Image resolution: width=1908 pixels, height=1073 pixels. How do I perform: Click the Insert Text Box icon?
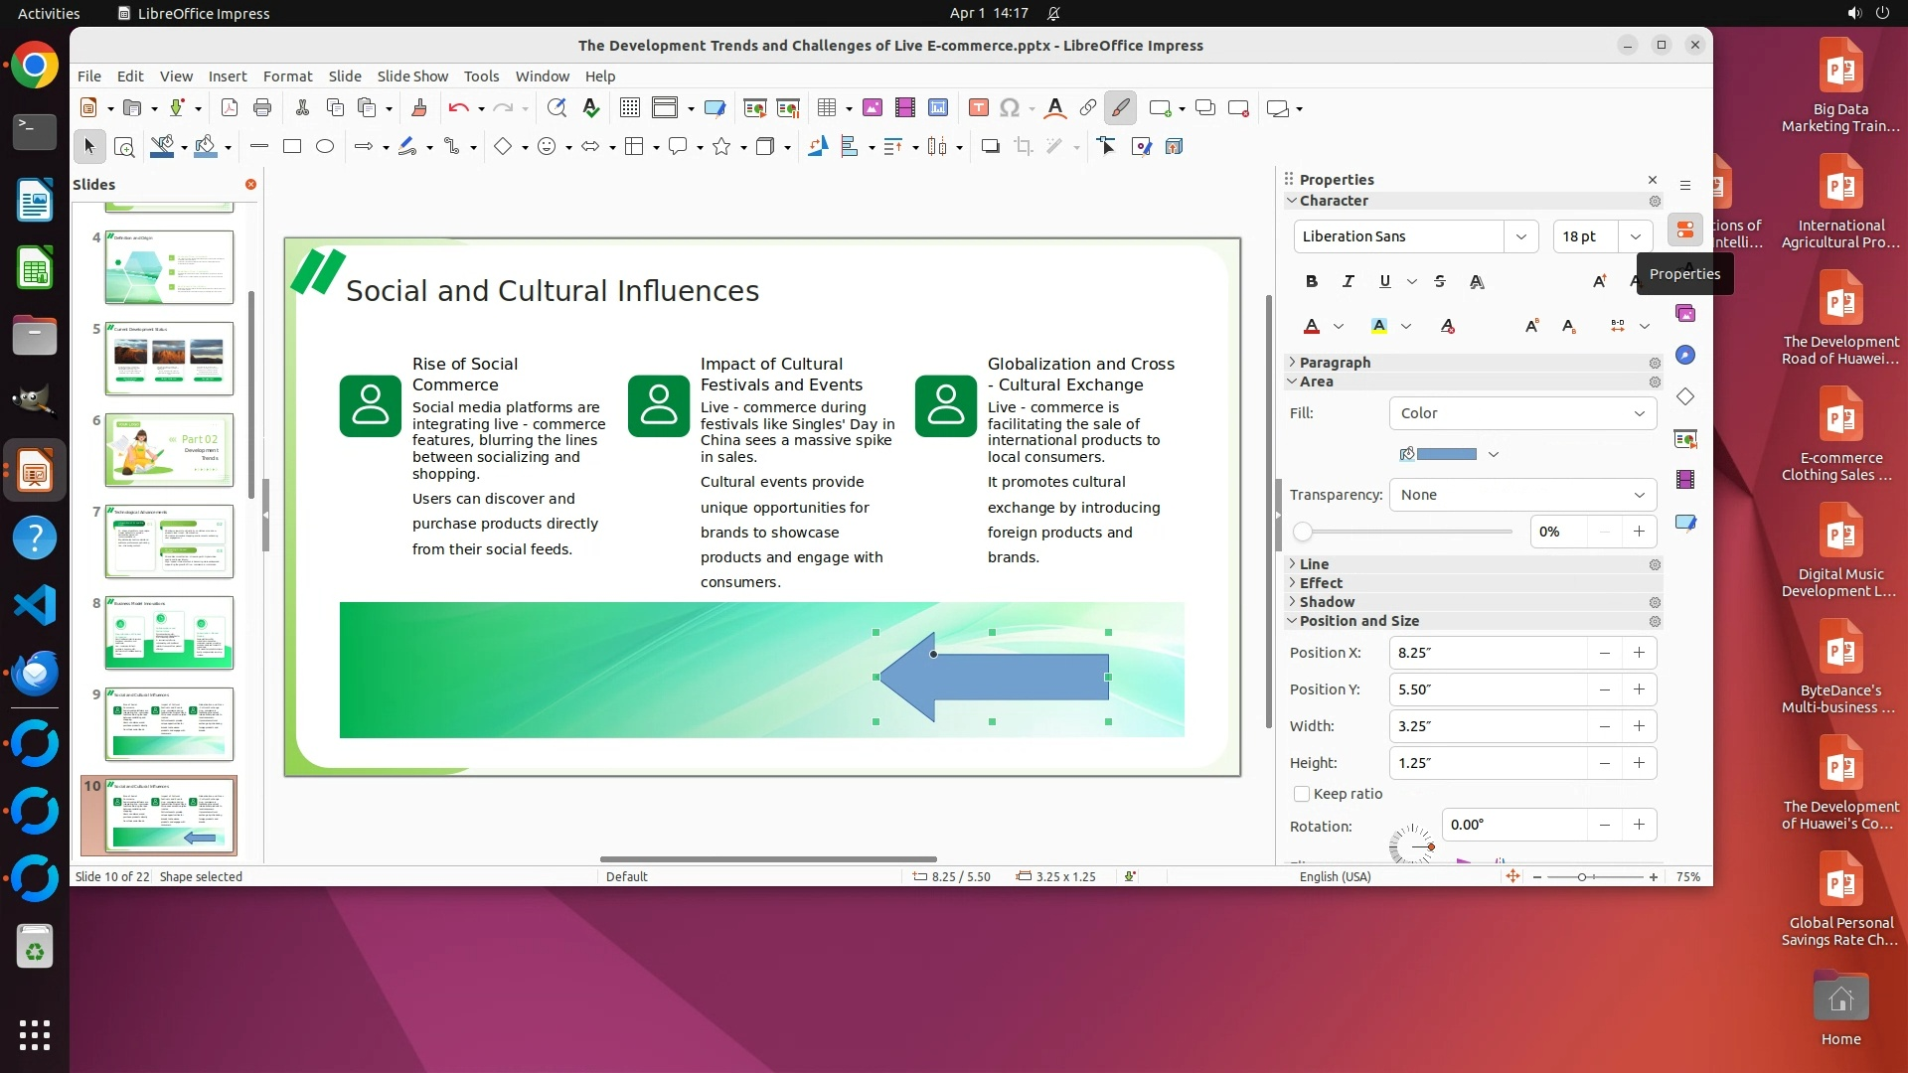point(978,108)
